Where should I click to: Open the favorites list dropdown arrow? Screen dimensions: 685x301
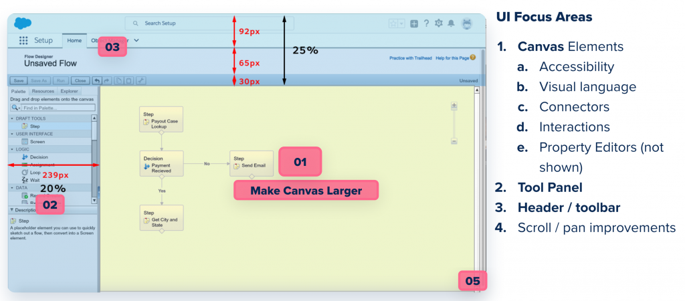pyautogui.click(x=401, y=23)
